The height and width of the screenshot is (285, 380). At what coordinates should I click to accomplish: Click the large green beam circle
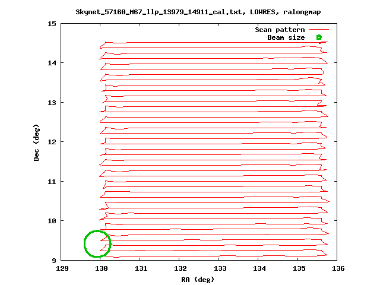pos(97,243)
